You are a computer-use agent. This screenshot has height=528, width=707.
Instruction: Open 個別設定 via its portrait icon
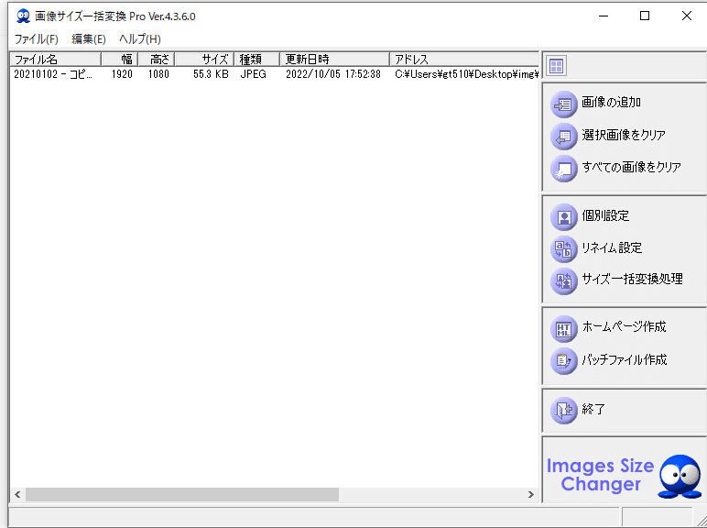point(563,217)
